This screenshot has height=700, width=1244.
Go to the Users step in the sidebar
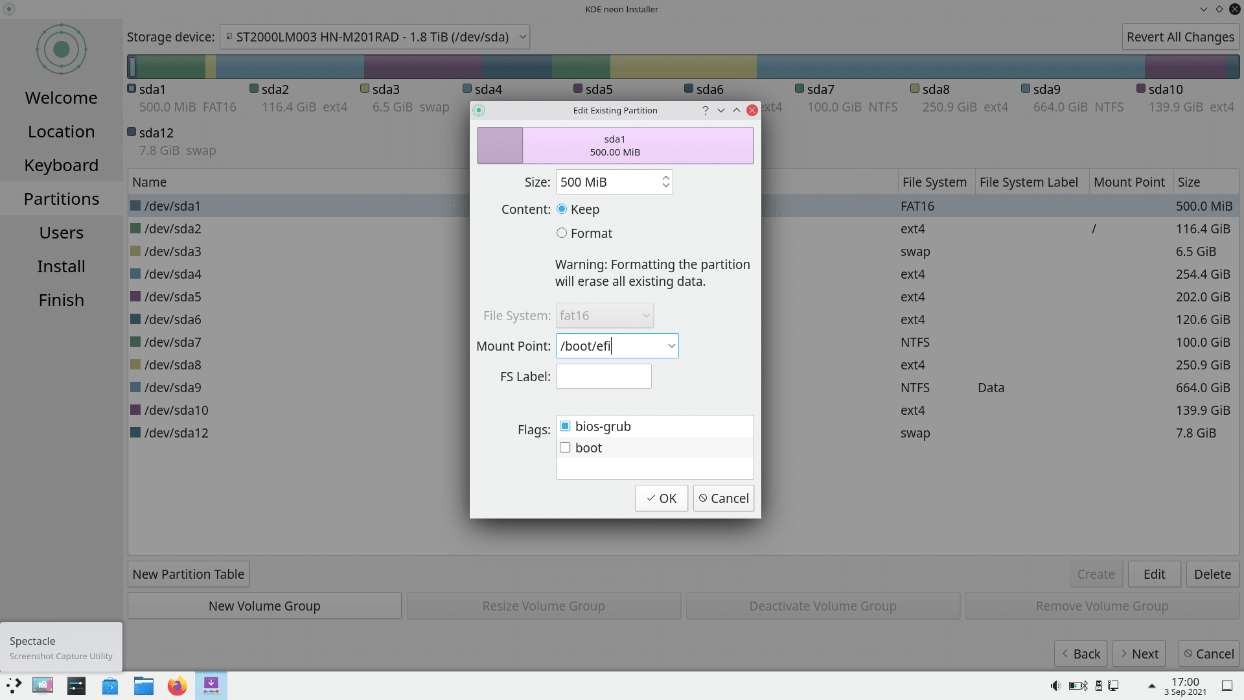point(61,233)
